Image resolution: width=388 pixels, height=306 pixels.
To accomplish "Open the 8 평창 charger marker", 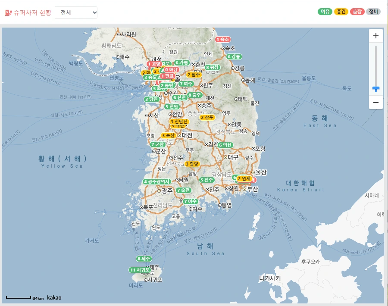I will [213, 67].
